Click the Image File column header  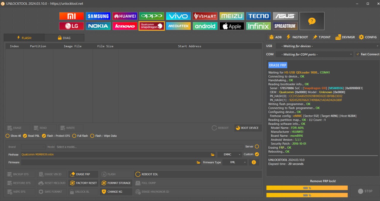(x=72, y=46)
